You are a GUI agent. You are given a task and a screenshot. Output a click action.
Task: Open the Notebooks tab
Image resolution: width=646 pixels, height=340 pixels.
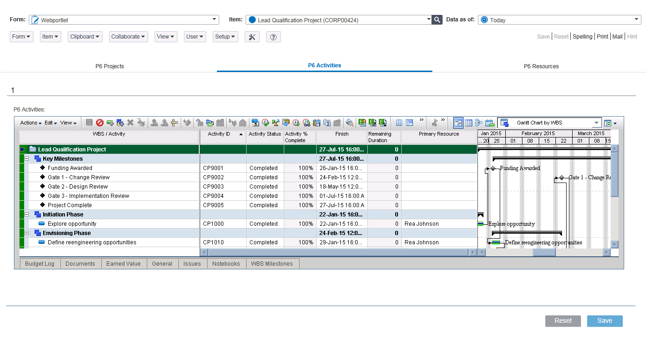(226, 264)
